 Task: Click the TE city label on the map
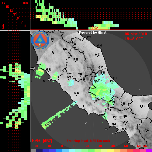(103, 73)
